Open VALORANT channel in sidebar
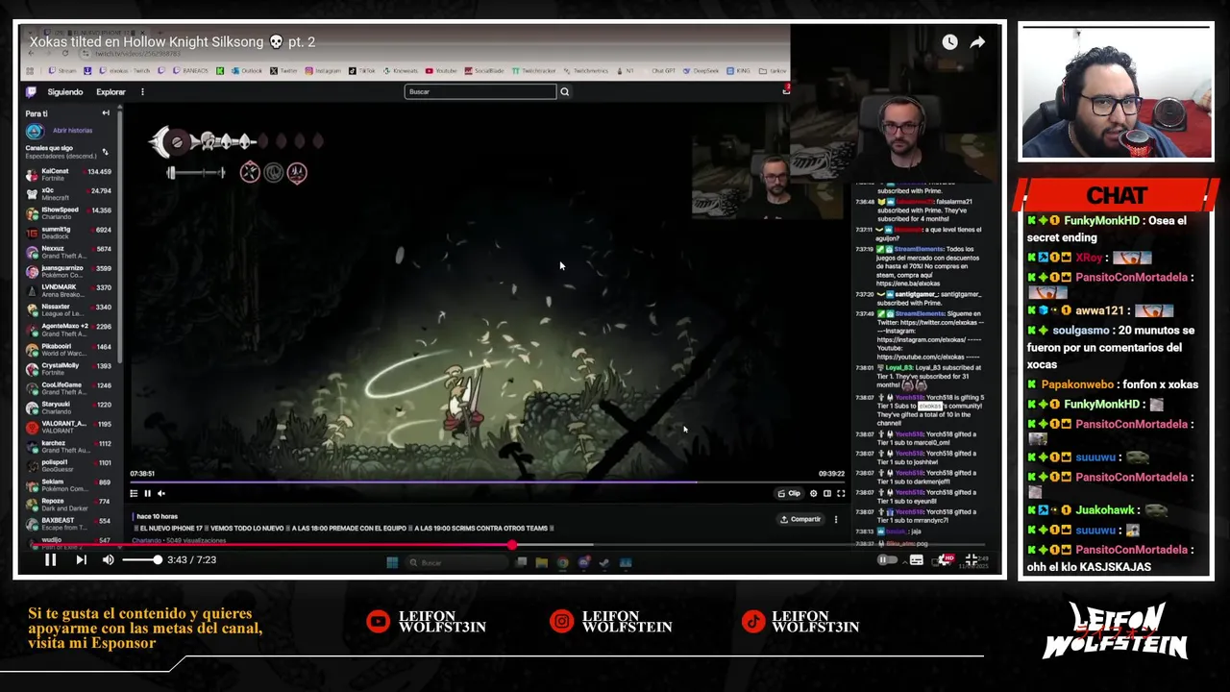 pyautogui.click(x=69, y=427)
